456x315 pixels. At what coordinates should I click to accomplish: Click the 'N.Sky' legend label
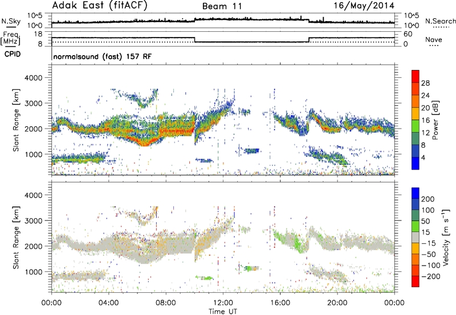pos(11,21)
